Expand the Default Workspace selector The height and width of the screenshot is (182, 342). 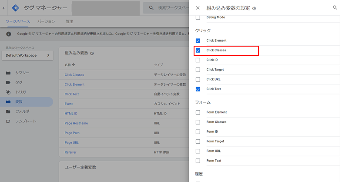coord(27,55)
